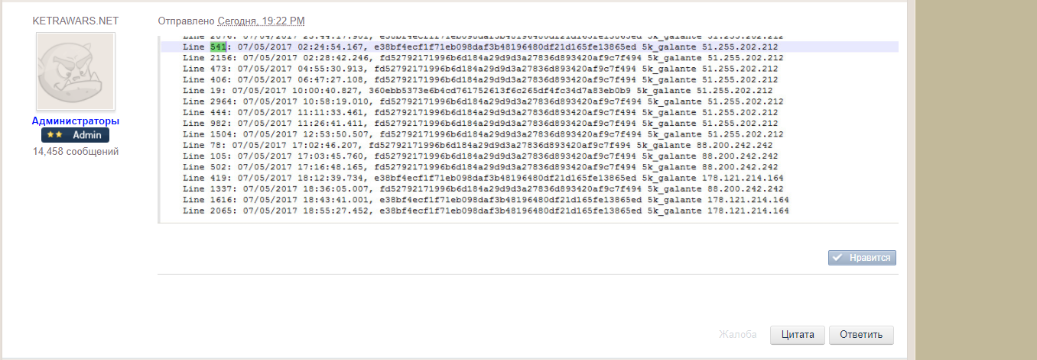The height and width of the screenshot is (360, 1037).
Task: Select log row Line 2065
Action: (x=486, y=211)
